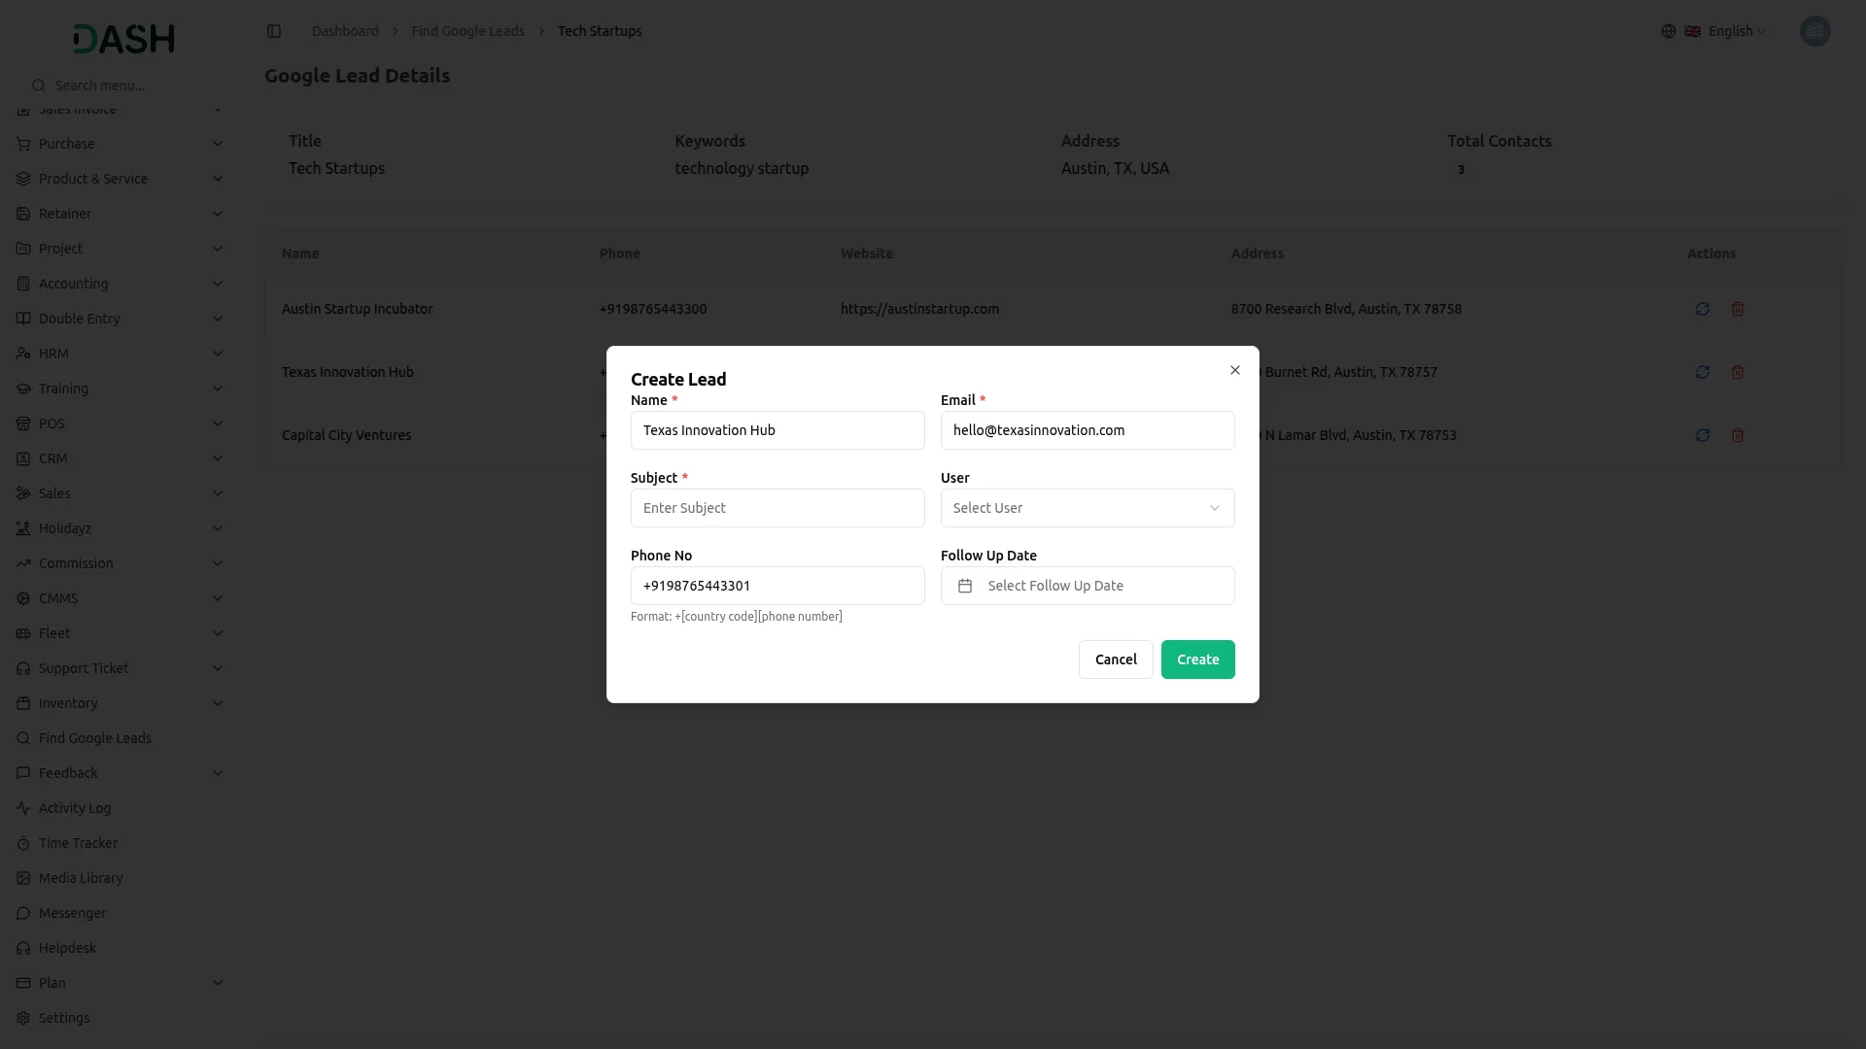The width and height of the screenshot is (1866, 1049).
Task: Open the Select User dropdown
Action: [x=1087, y=508]
